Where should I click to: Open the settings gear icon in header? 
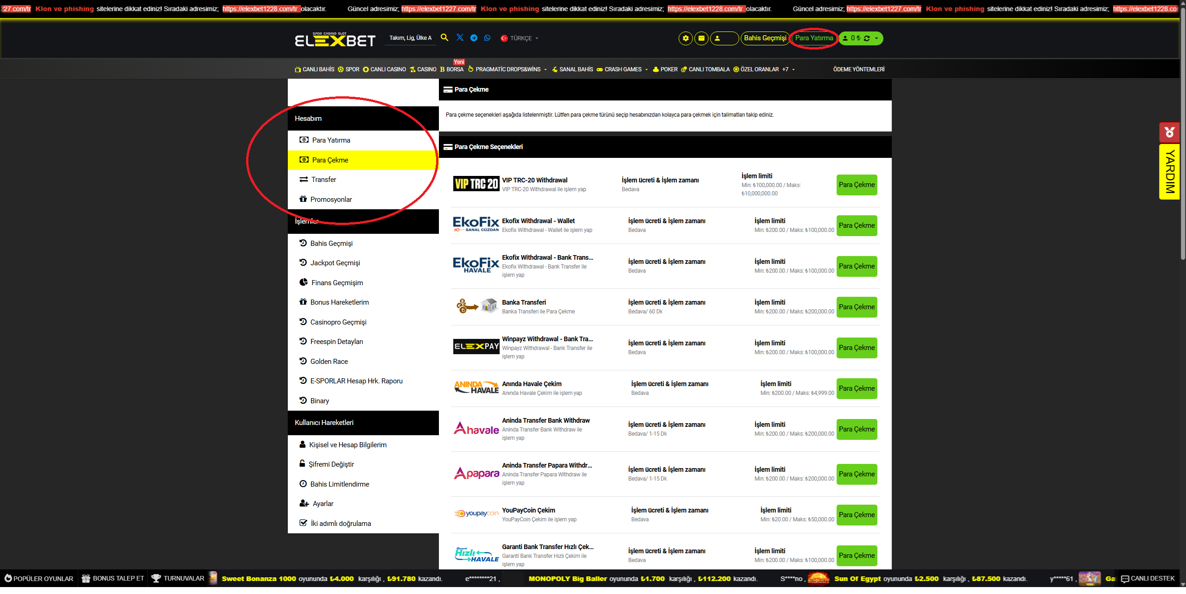pos(685,38)
